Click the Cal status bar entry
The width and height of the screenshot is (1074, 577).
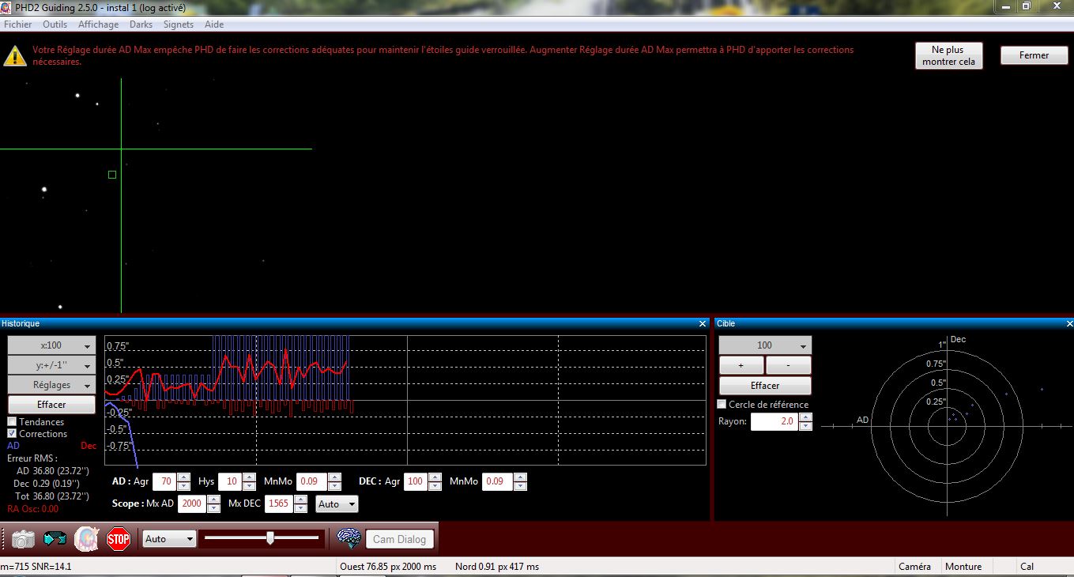[x=1027, y=567]
